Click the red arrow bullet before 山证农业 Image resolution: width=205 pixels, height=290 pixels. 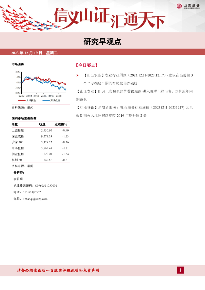point(77,75)
